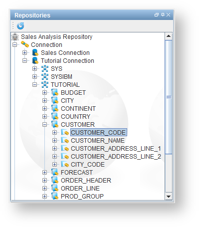Expand the CITY_CODE column node
This screenshot has width=199, height=227.
point(54,164)
